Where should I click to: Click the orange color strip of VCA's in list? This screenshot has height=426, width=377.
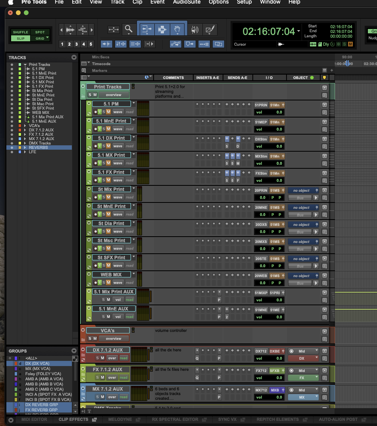pyautogui.click(x=20, y=126)
